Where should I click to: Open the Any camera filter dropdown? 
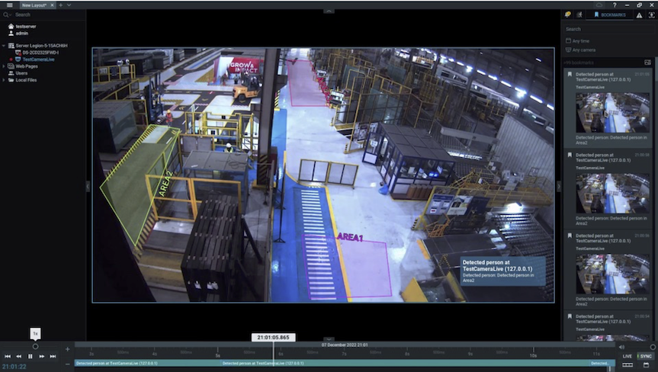[x=580, y=50]
